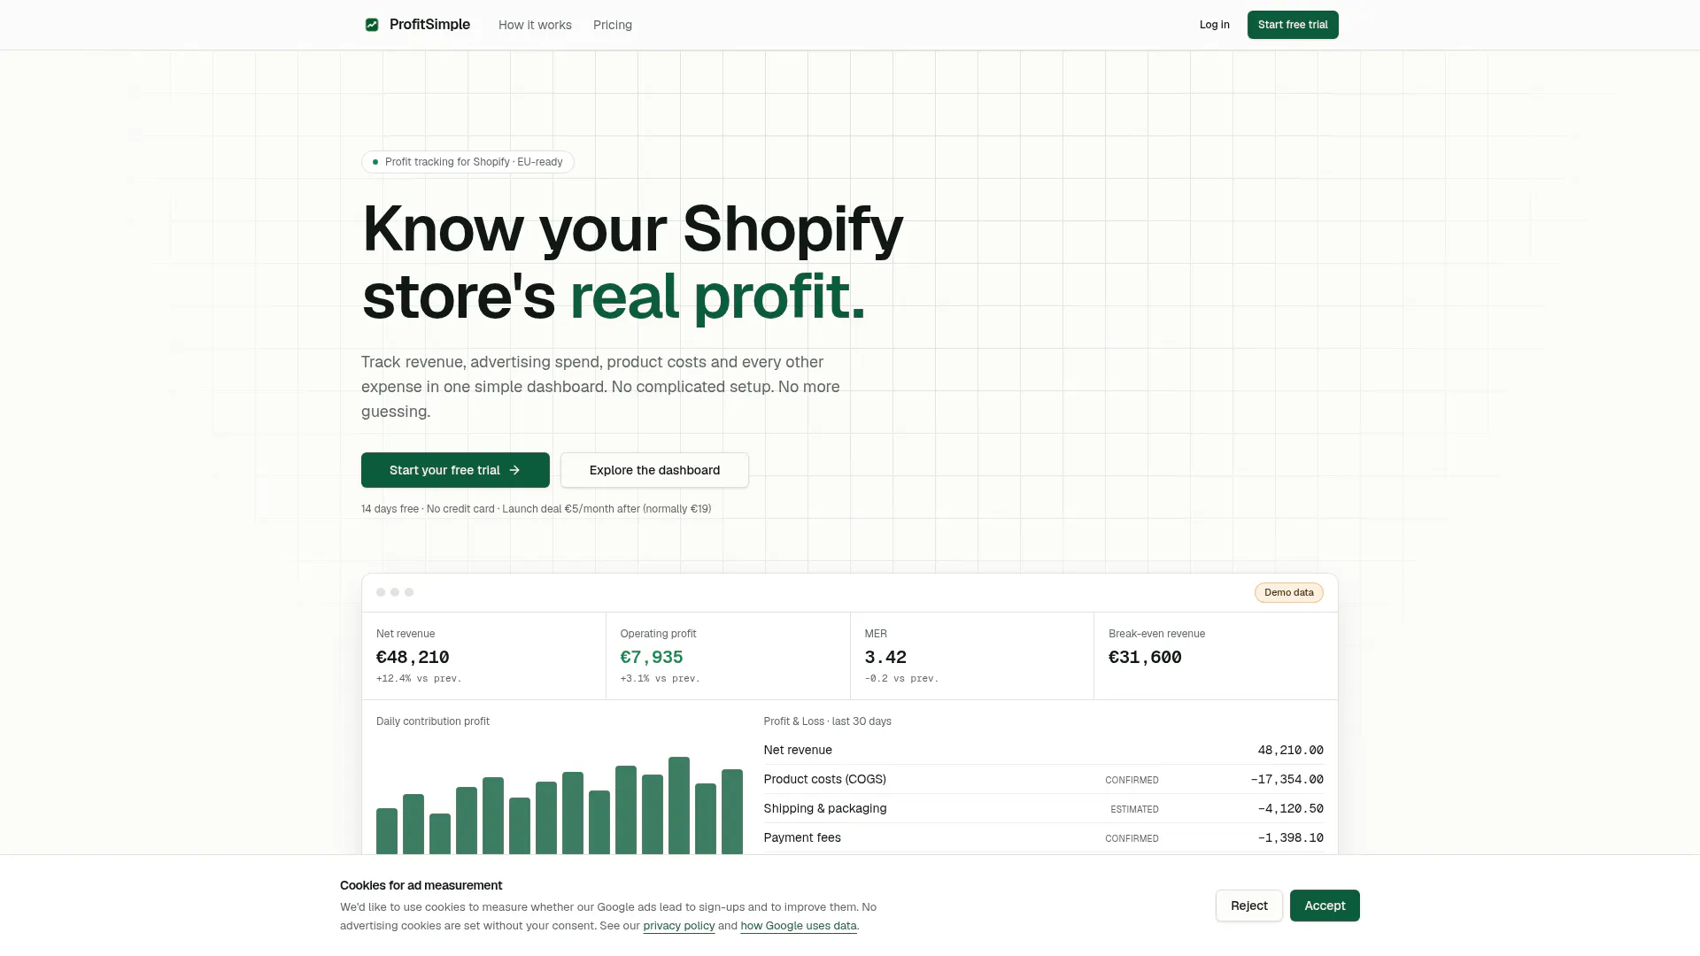
Task: Click the 14 days free pricing note
Action: tap(536, 509)
